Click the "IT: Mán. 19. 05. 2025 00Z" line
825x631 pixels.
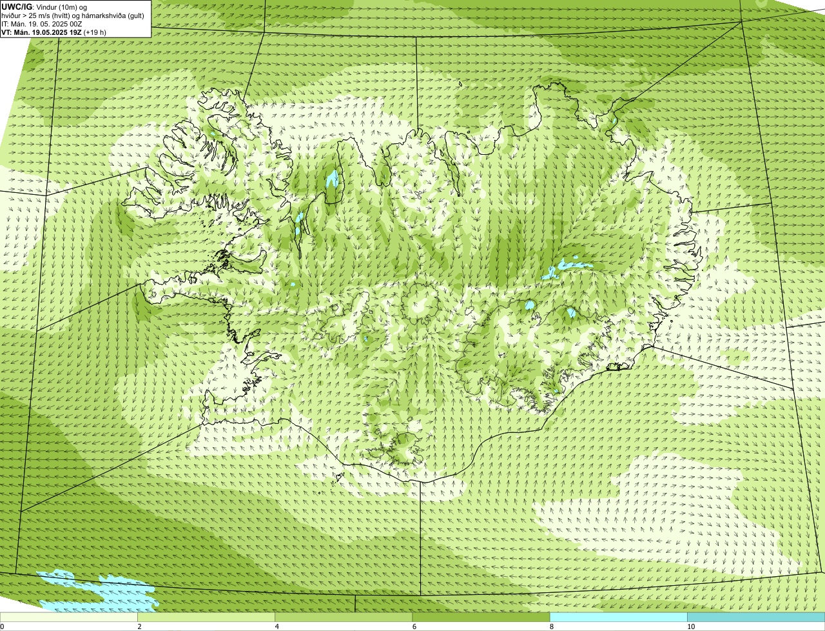[x=42, y=23]
